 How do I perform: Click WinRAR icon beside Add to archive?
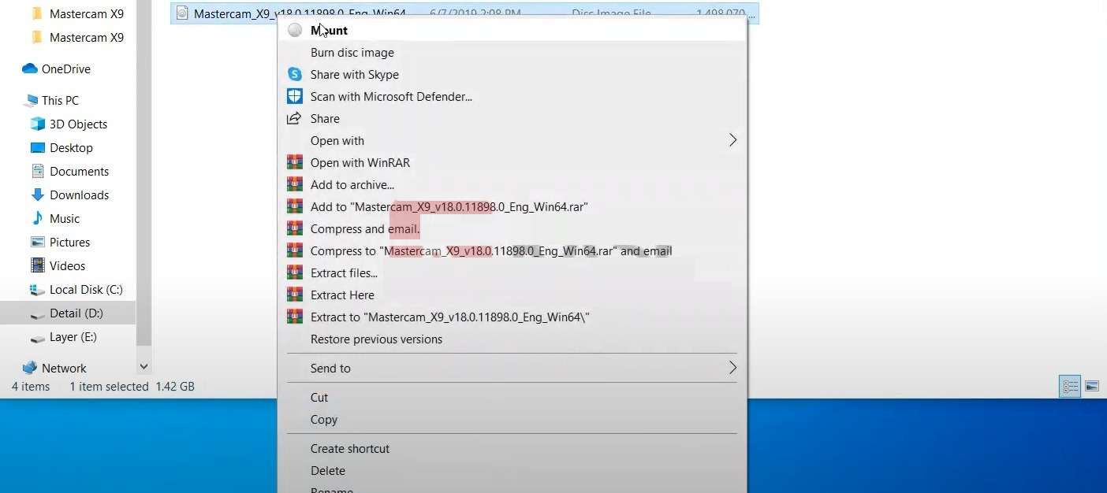pyautogui.click(x=295, y=184)
